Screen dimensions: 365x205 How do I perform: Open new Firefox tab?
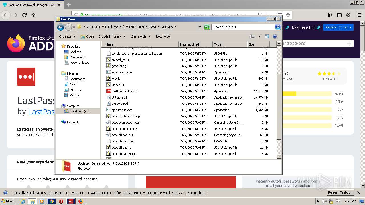tap(69, 5)
